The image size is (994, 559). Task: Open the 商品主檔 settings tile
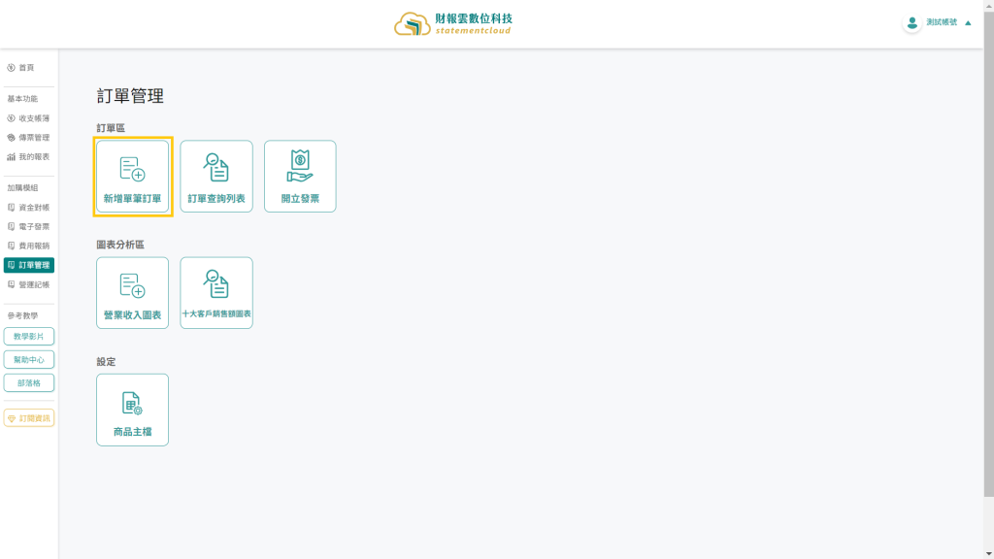132,410
